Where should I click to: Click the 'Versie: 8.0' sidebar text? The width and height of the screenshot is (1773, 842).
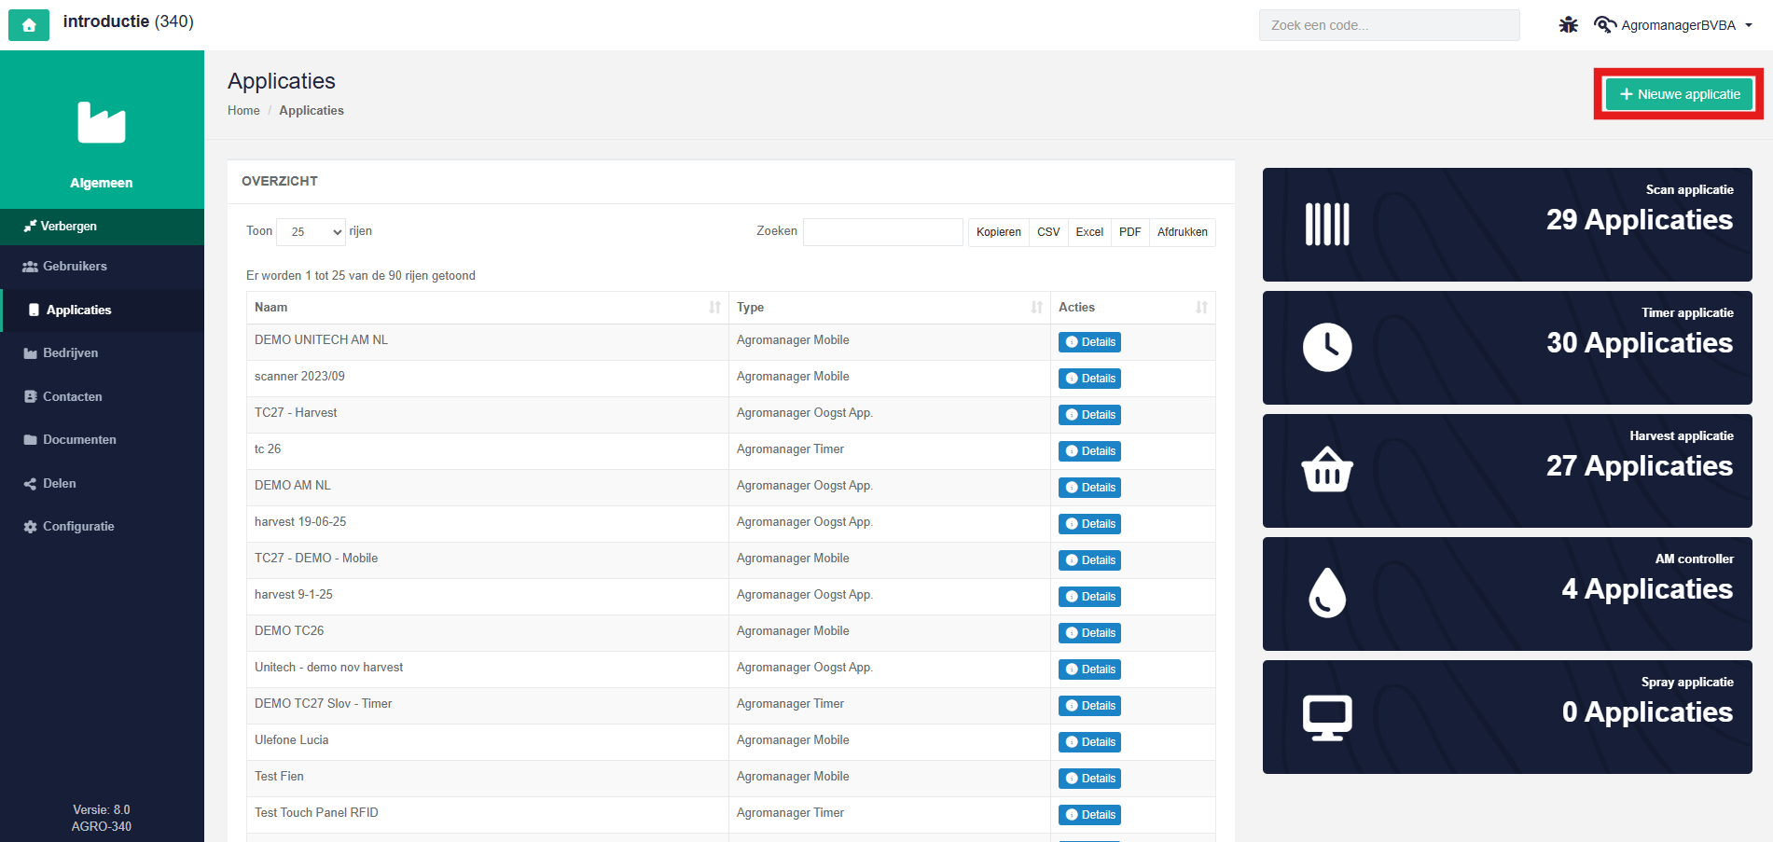(x=102, y=810)
